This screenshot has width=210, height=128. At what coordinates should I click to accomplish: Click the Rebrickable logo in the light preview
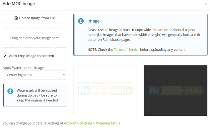[x=105, y=91]
